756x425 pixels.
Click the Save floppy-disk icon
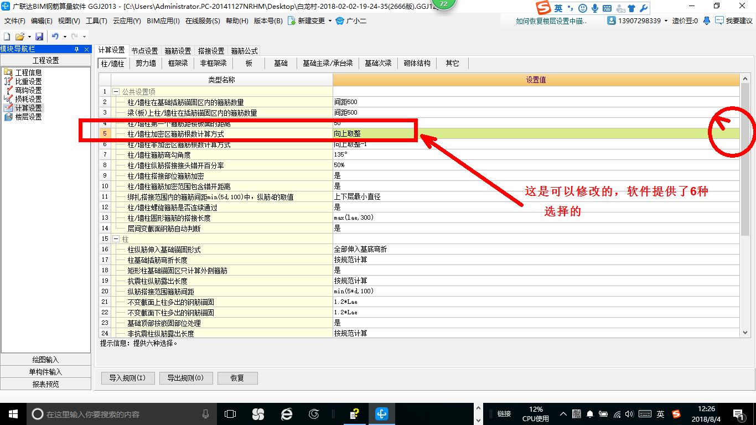[x=39, y=37]
